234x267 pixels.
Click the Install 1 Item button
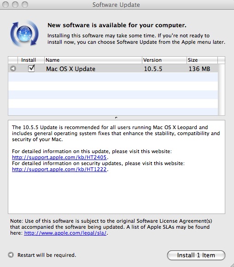(x=196, y=255)
